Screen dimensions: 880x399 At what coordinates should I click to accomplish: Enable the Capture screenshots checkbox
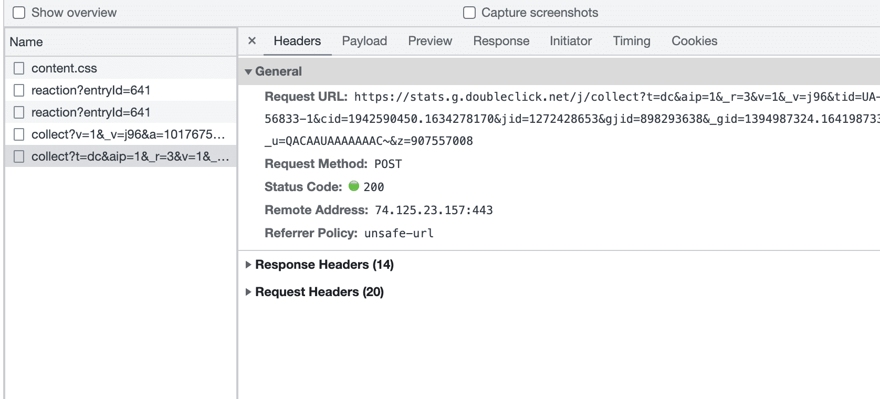[x=469, y=13]
